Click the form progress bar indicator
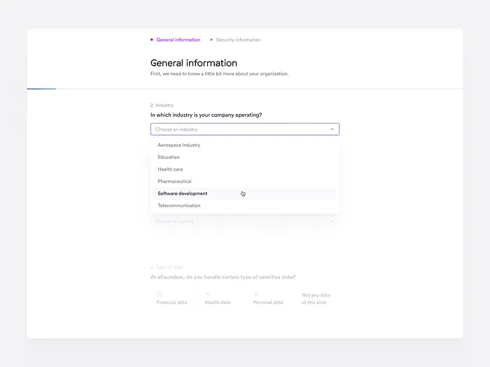Screen dimensions: 490x367 click(41, 89)
